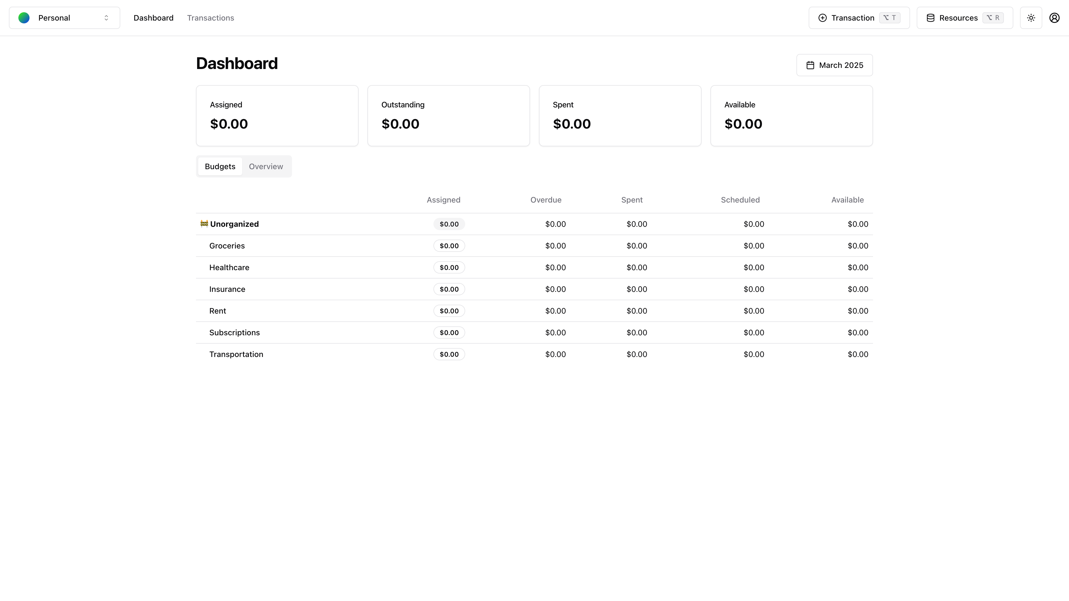Open the Resources panel button
Viewport: 1069px width, 601px height.
pyautogui.click(x=965, y=18)
